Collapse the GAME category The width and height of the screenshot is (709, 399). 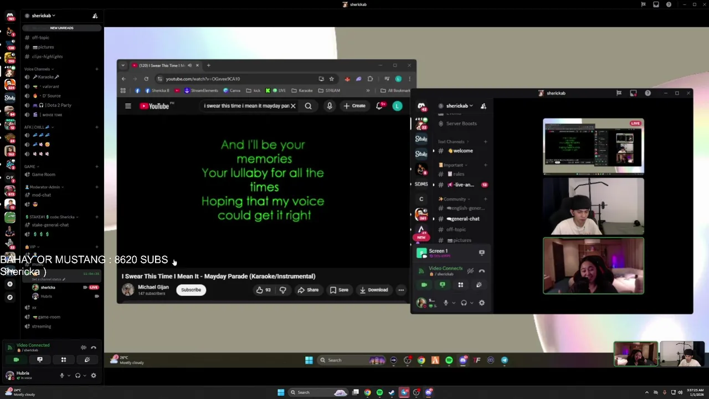32,166
